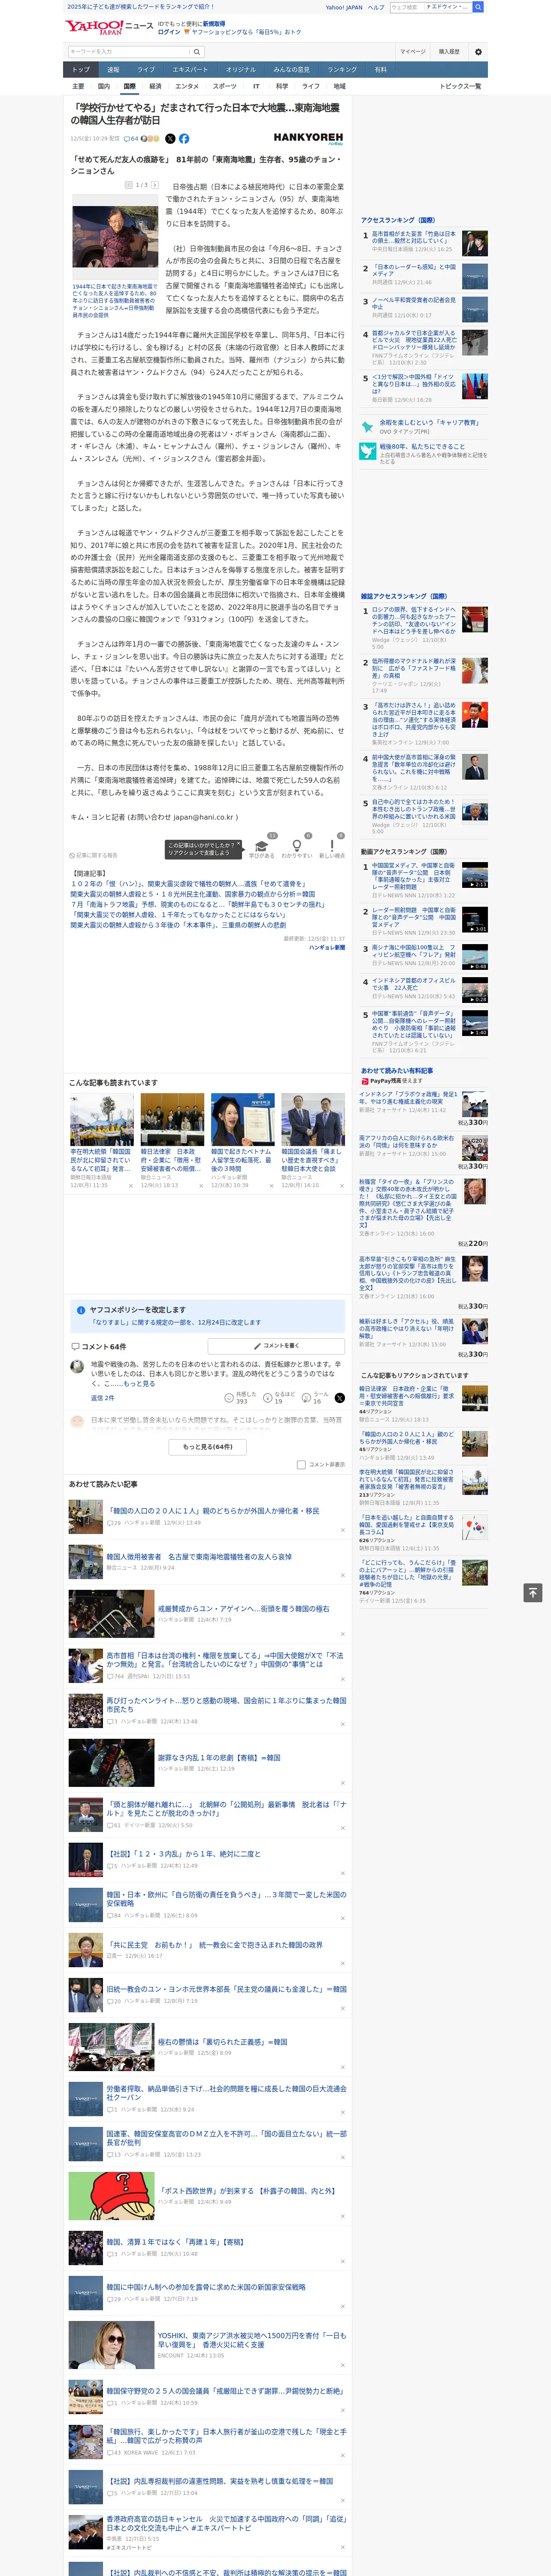Expand the 返信 2件 replies
The height and width of the screenshot is (2576, 551).
pos(102,1398)
